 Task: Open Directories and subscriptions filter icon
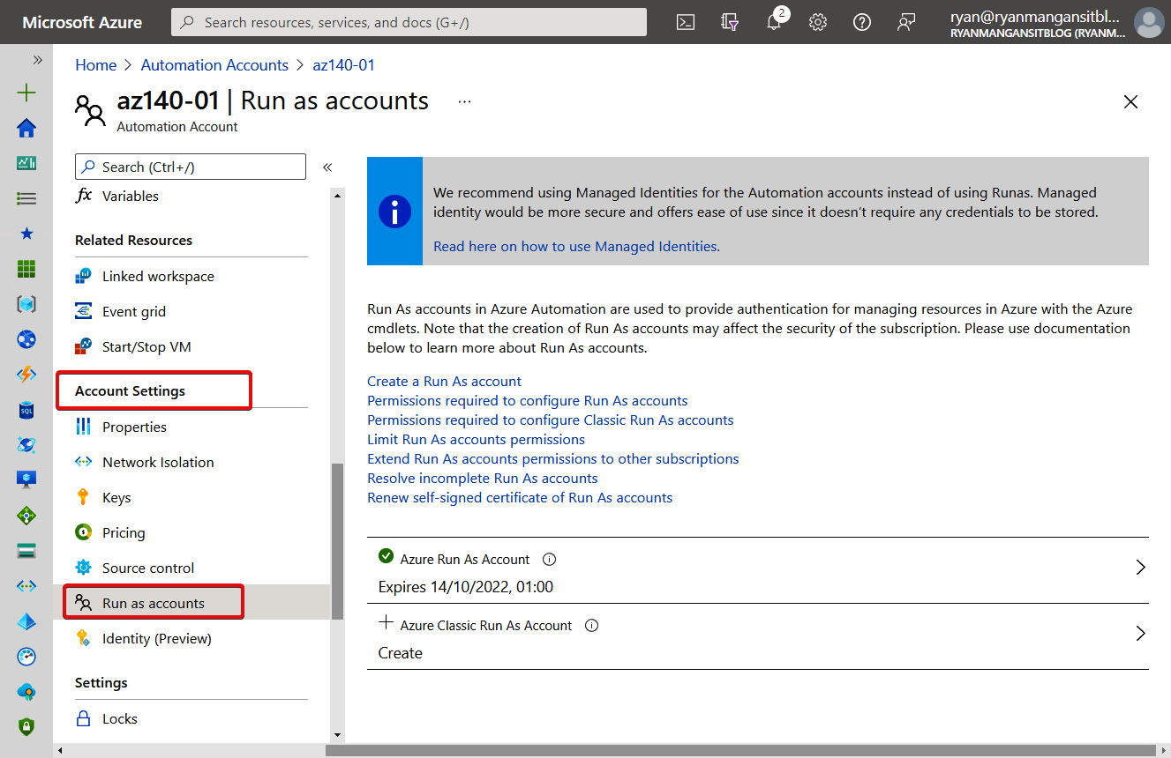coord(730,23)
